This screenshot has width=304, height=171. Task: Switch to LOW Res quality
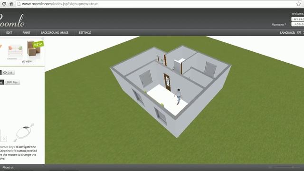click(x=11, y=82)
